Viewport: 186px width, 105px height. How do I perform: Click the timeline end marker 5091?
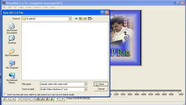[x=181, y=94]
